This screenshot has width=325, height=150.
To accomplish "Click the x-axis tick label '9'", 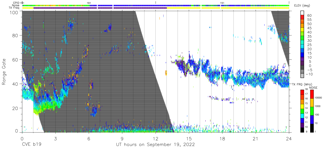I will tap(122, 139).
